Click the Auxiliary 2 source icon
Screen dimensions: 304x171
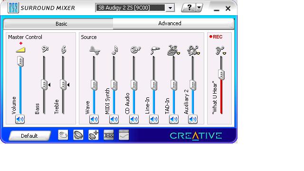click(x=192, y=50)
